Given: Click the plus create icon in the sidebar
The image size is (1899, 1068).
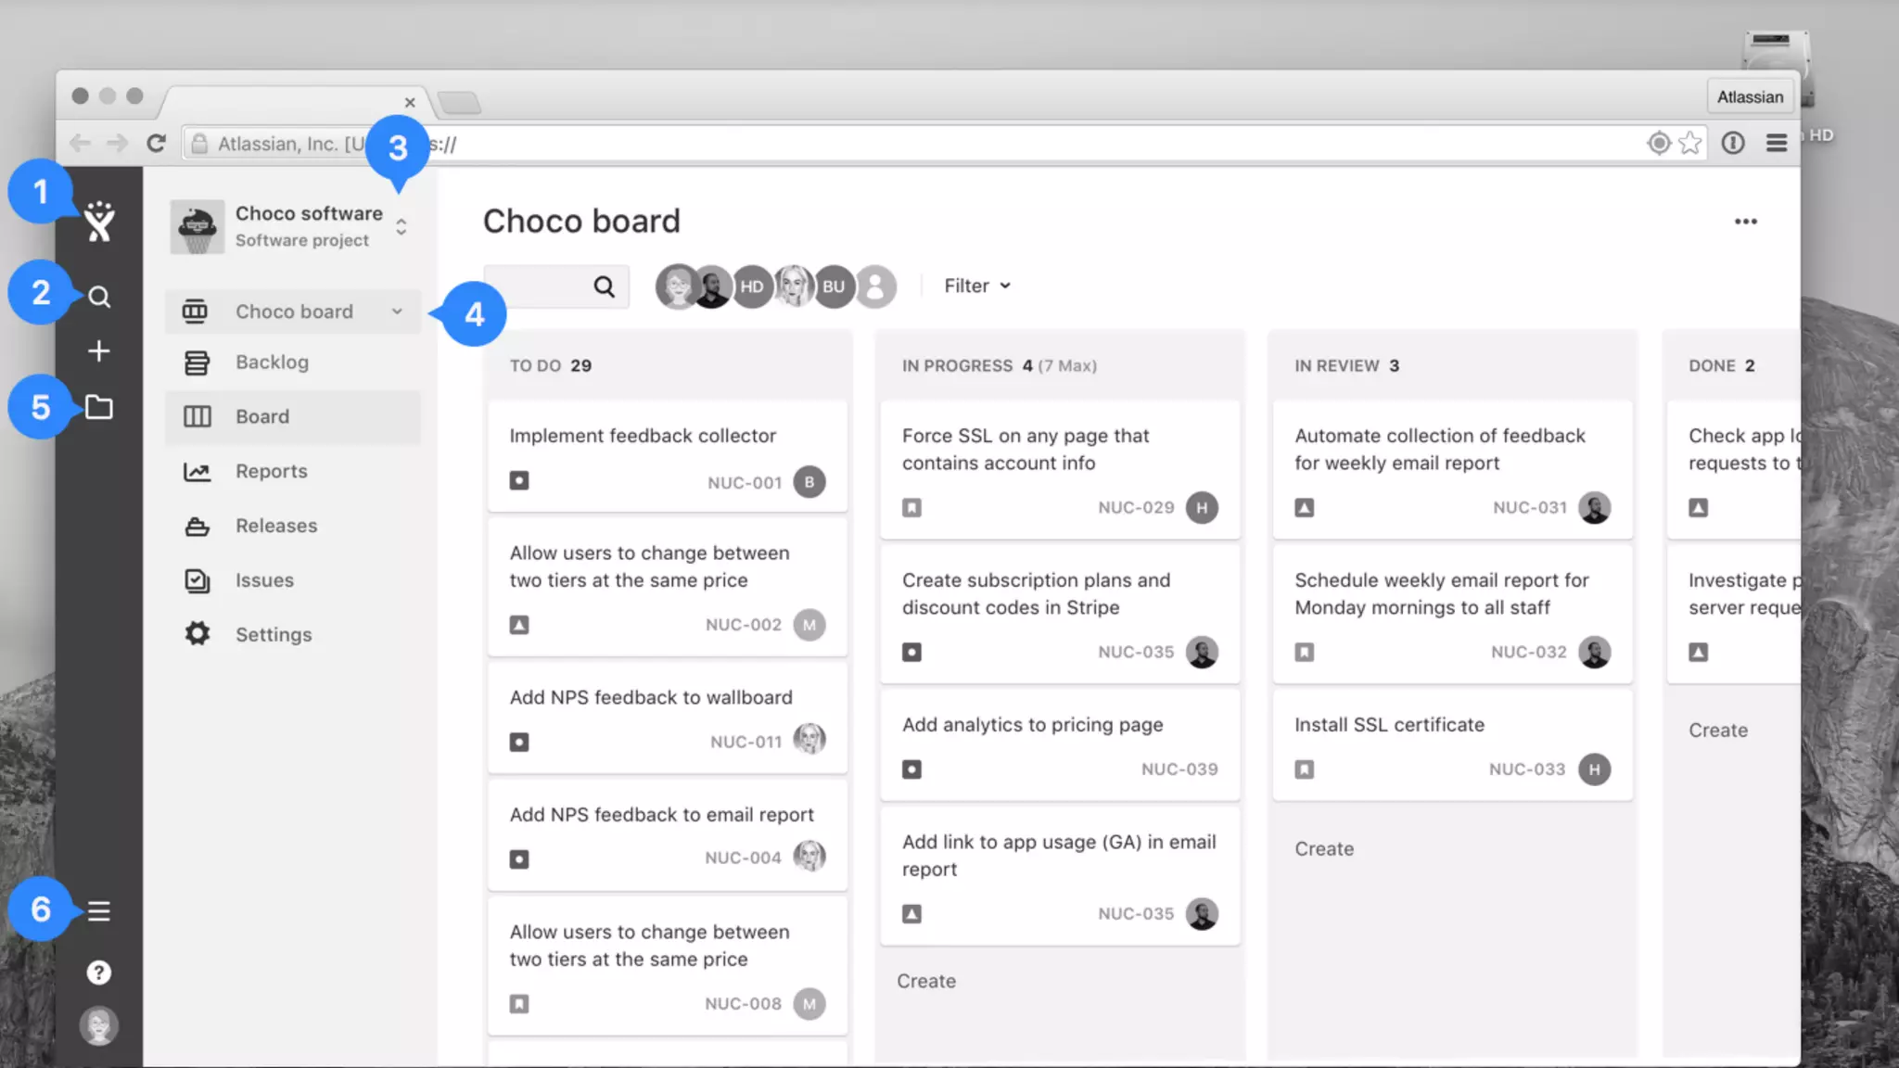Looking at the screenshot, I should click(98, 351).
